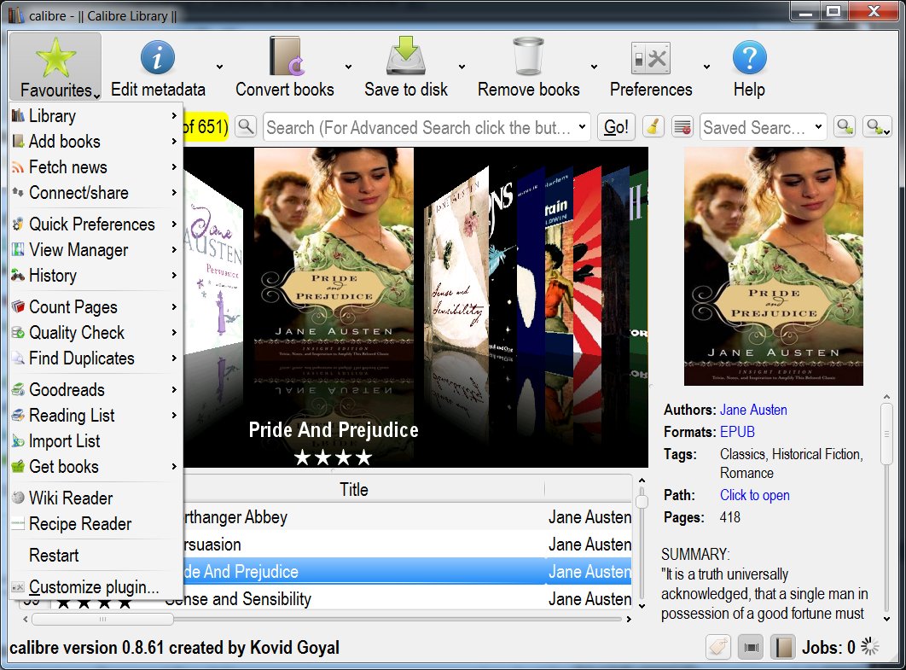Toggle the Cover Browser icon in status bar
906x670 pixels.
tap(751, 647)
